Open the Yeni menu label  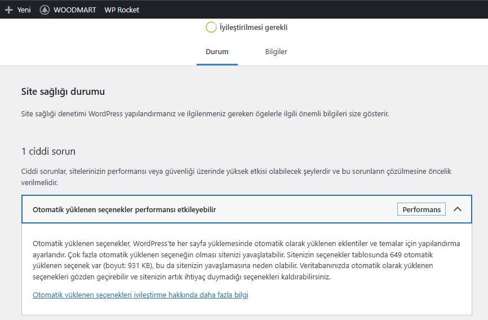coord(24,10)
